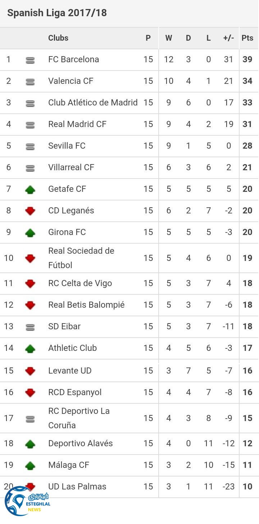The image size is (259, 524).
Task: Click the Spanish Liga 2017/18 title
Action: click(x=57, y=13)
